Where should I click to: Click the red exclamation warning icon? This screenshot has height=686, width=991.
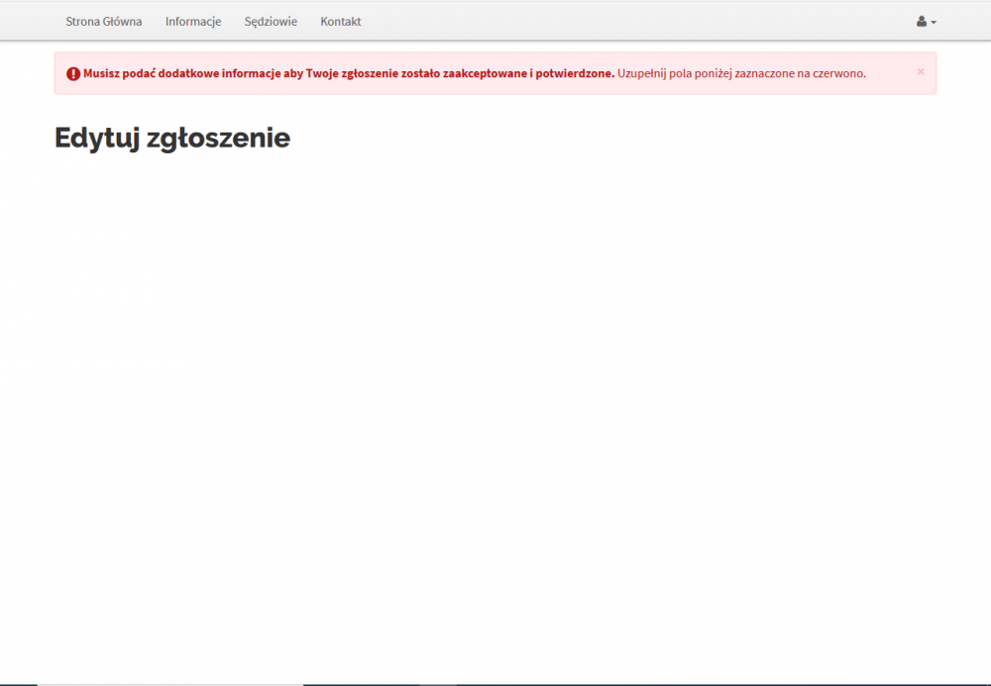[x=73, y=73]
